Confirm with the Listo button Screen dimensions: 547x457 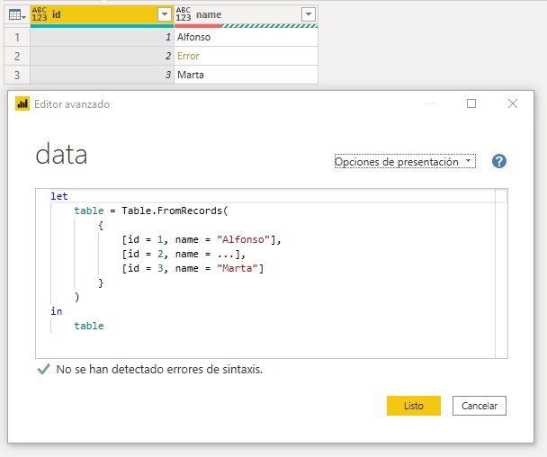[413, 406]
